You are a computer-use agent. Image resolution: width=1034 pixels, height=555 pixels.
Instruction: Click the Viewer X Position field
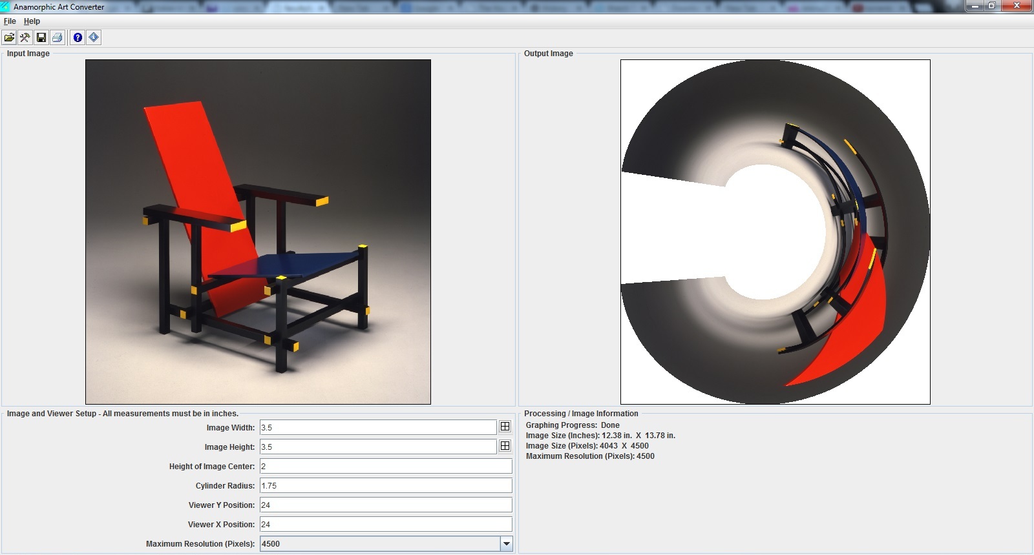[x=386, y=524]
